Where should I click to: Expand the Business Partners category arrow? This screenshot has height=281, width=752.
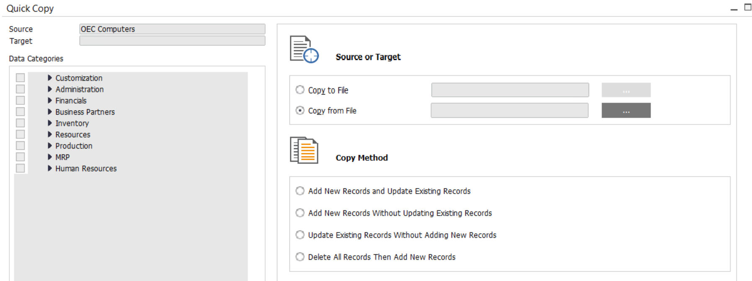[x=50, y=112]
